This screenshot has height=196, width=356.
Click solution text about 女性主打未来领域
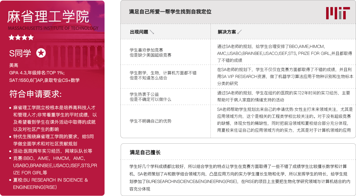coord(285,120)
